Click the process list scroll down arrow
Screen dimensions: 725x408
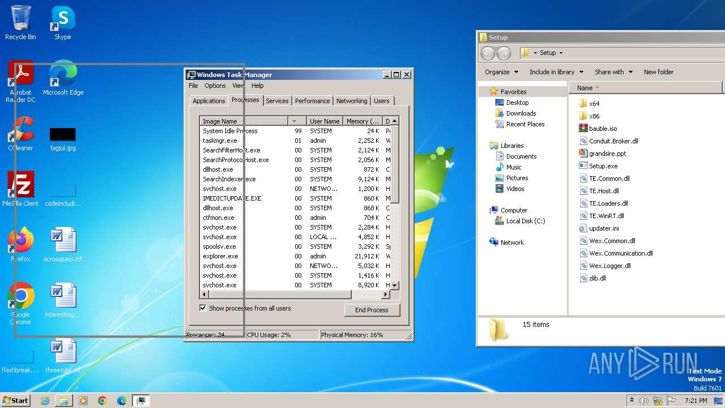pos(395,286)
